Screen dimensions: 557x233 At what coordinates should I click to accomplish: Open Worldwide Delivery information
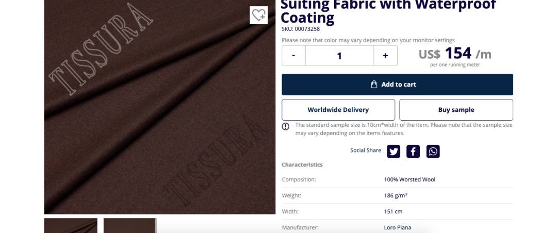click(x=338, y=110)
